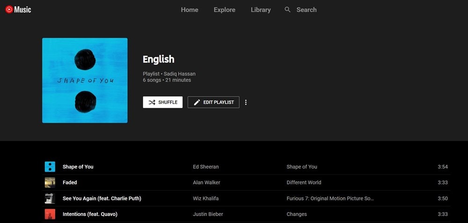Click the '6 songs • 21 minutes' text

167,80
